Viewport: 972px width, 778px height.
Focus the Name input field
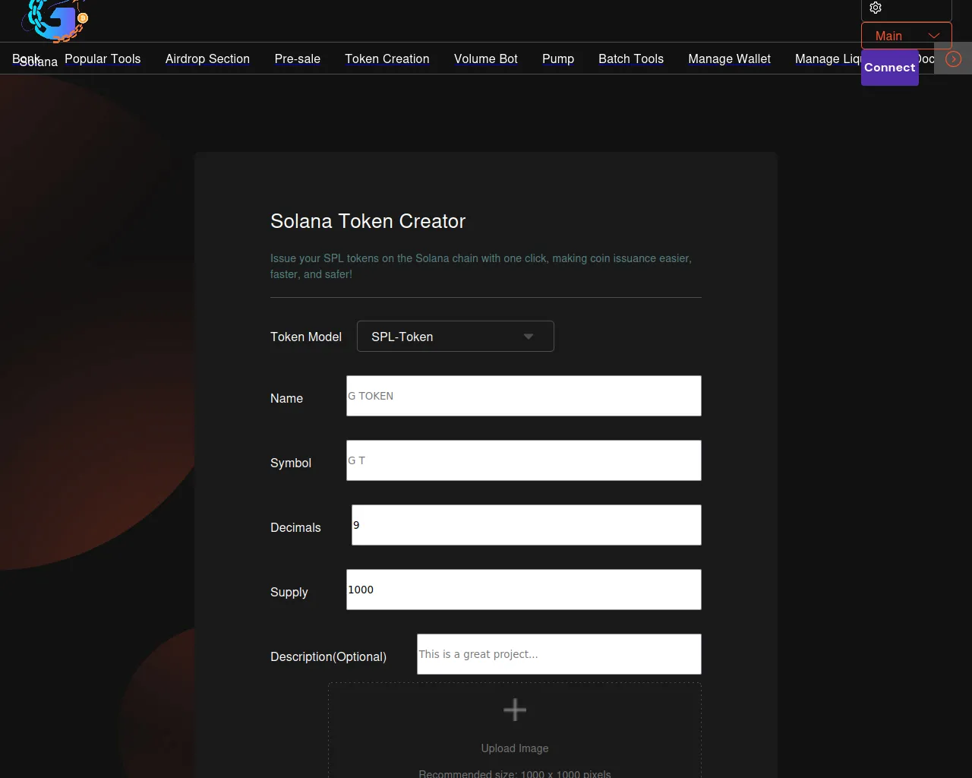(524, 396)
